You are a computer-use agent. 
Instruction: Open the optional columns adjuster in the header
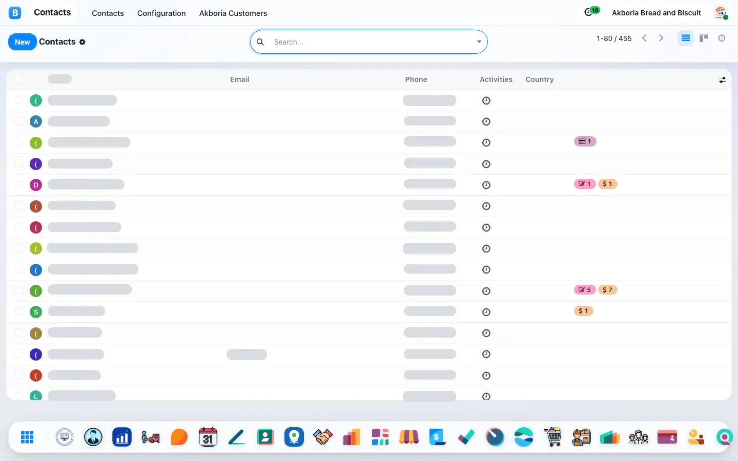[x=723, y=80]
